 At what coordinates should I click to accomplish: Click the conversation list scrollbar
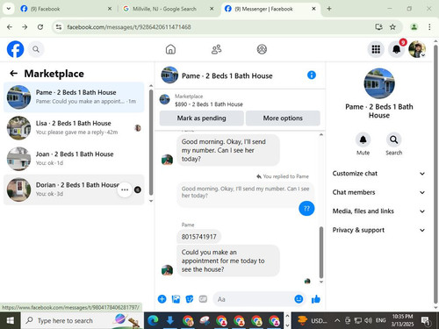[151, 142]
